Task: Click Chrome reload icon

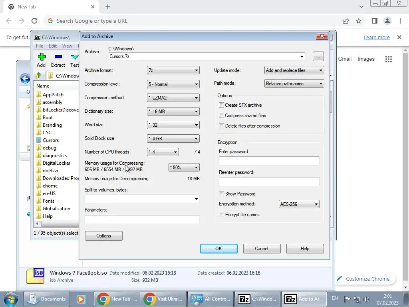Action: pos(34,21)
